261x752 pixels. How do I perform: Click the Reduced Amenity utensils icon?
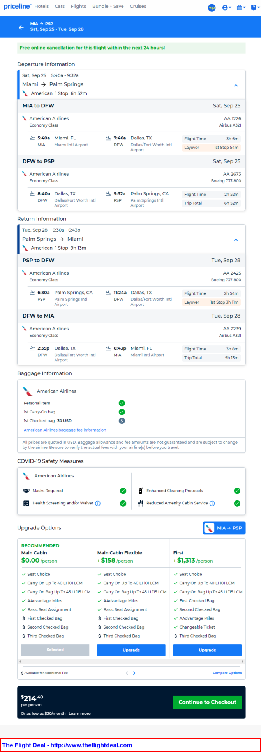[x=141, y=503]
